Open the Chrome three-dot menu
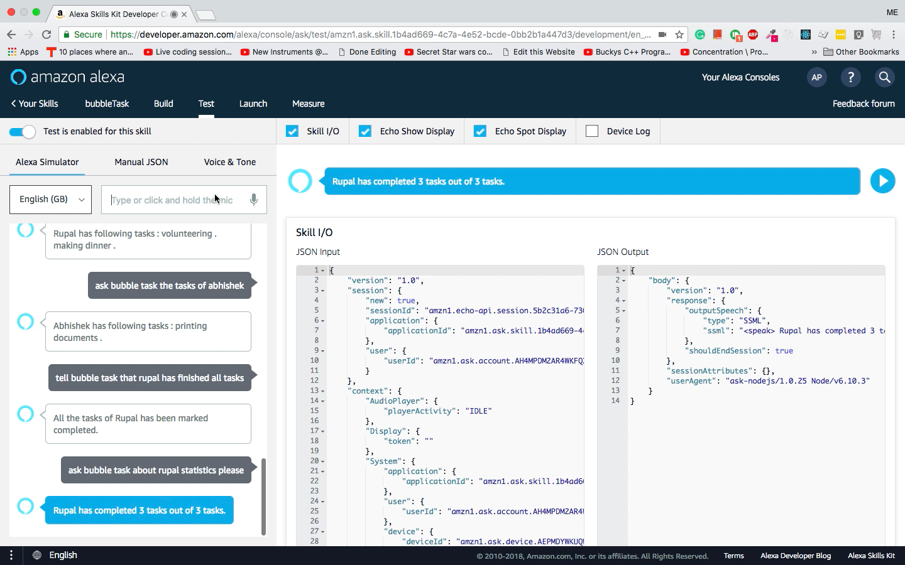The height and width of the screenshot is (565, 905). 894,35
